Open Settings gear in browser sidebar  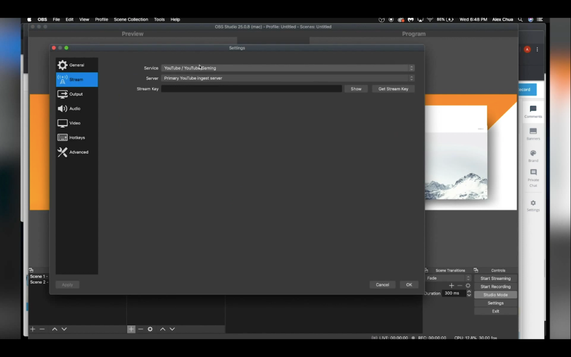click(533, 206)
